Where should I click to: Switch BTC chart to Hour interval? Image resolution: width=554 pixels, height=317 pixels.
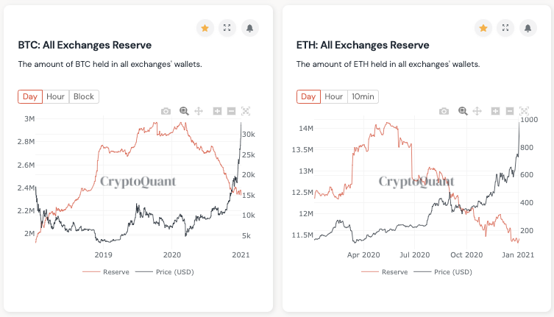click(55, 96)
